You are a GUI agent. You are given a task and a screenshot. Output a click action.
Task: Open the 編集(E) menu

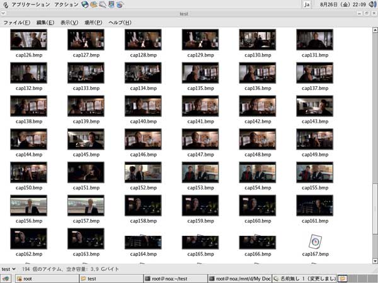[x=45, y=23]
